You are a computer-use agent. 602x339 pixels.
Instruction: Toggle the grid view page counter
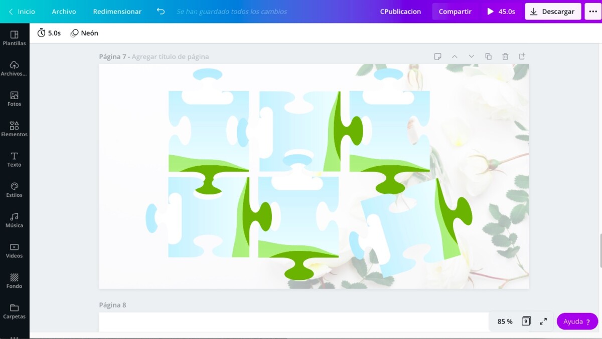pyautogui.click(x=526, y=321)
